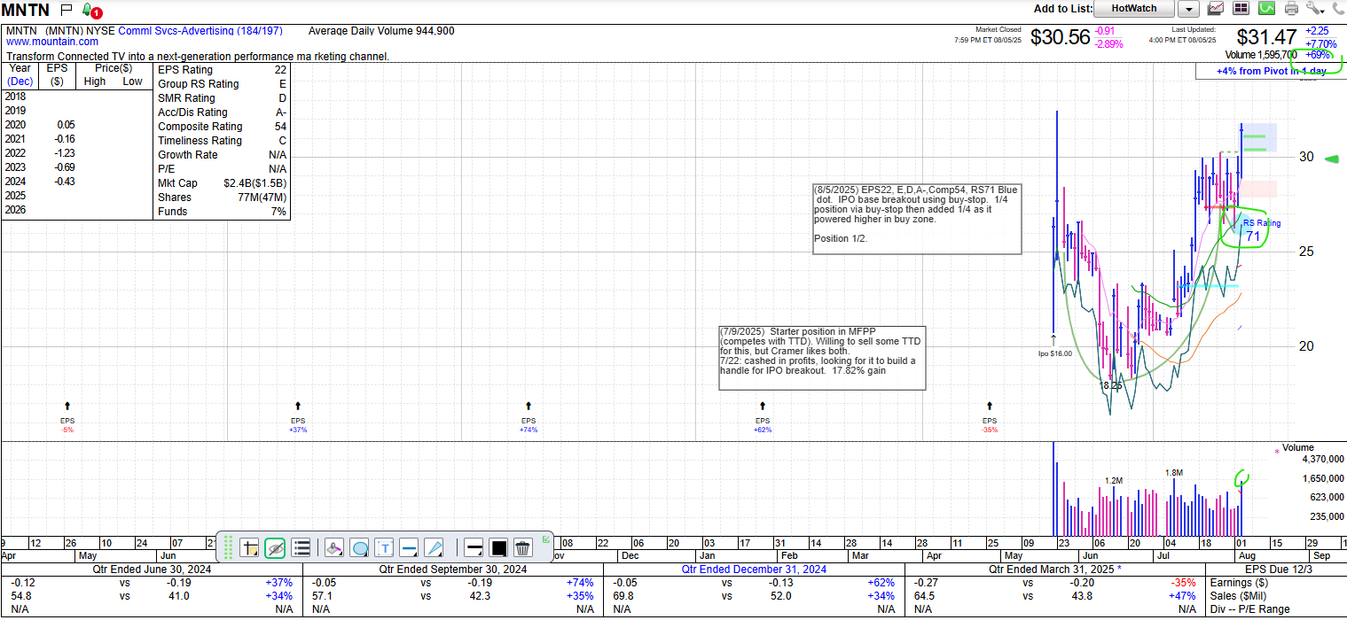Select the 8/5/2025 IPO breakout note box
The width and height of the screenshot is (1347, 620).
point(917,219)
